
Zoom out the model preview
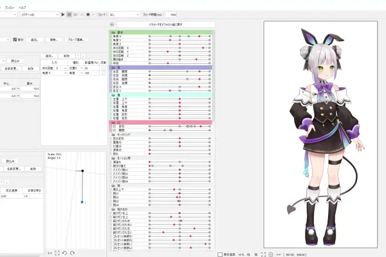coord(248,254)
